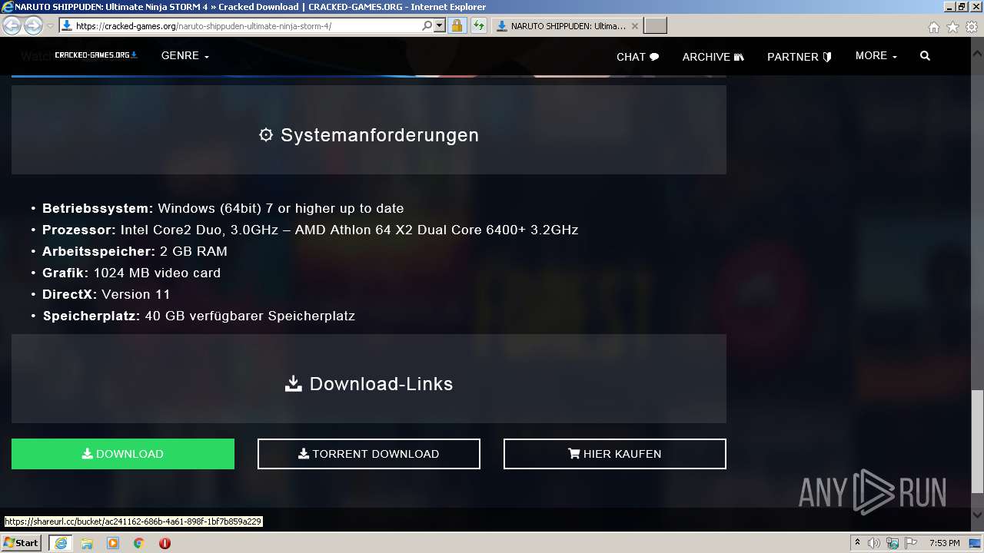
Task: Click the browser Forward arrow button
Action: click(33, 26)
